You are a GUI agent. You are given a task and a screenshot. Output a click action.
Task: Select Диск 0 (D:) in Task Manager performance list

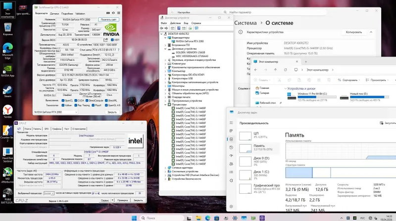[259, 161]
